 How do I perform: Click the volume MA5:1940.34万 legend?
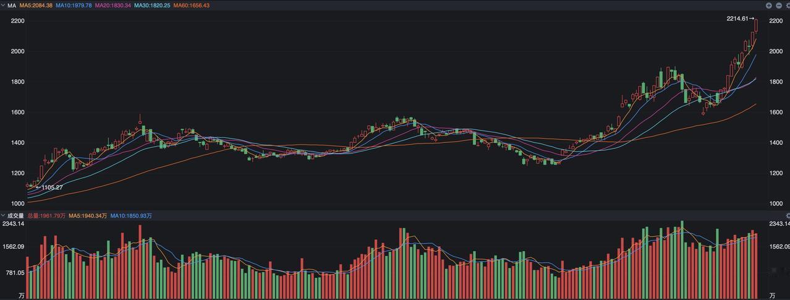coord(88,216)
